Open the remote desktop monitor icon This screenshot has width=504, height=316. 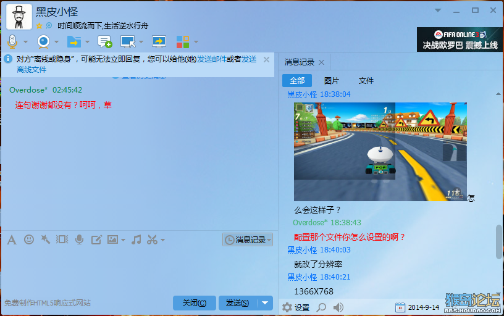point(128,42)
